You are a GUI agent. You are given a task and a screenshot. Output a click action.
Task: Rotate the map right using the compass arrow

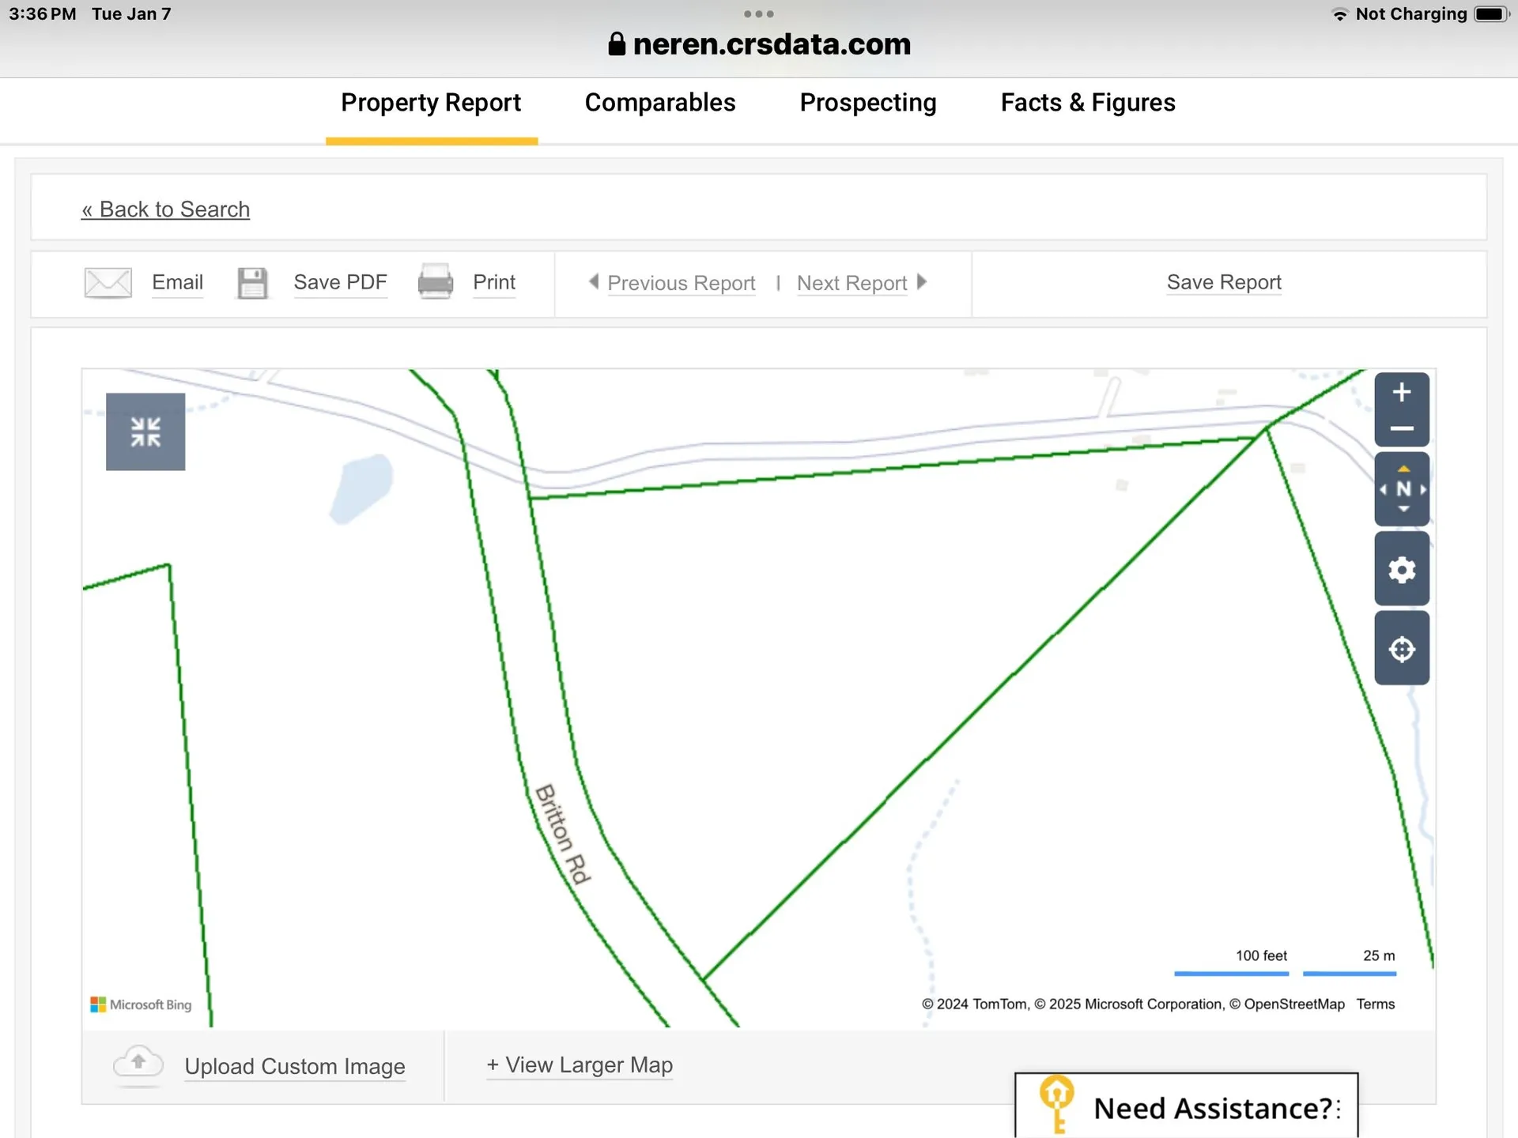pos(1422,490)
